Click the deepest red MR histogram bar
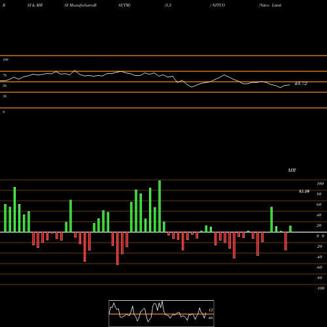Viewport: 327px width, 327px height. [118, 249]
